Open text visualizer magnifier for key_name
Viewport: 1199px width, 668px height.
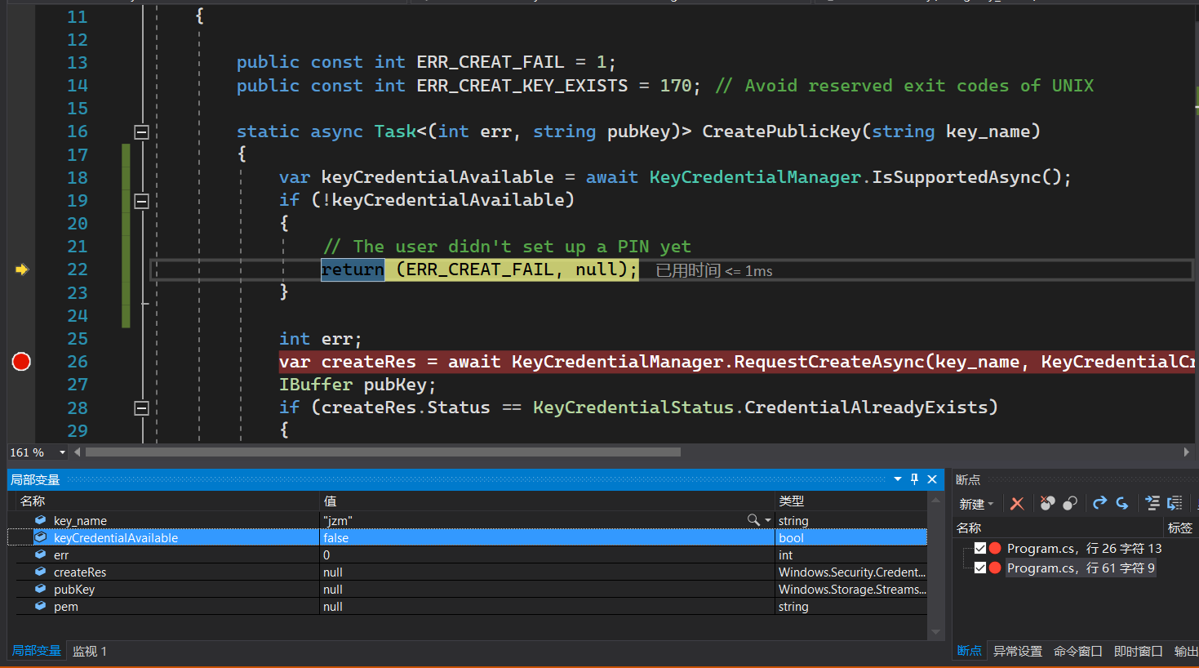click(753, 520)
